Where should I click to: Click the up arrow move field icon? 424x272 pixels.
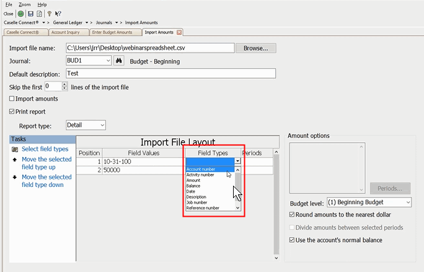(15, 160)
